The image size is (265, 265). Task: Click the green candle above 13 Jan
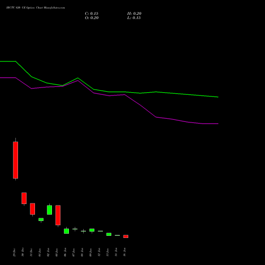coord(109,234)
